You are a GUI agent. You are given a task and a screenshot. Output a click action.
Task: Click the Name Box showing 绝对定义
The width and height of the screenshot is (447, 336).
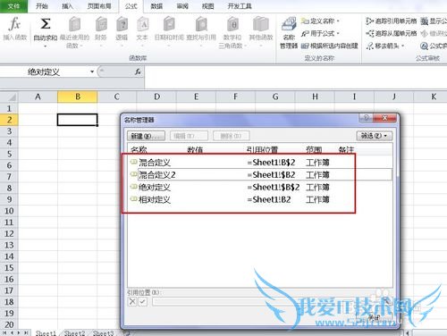44,71
